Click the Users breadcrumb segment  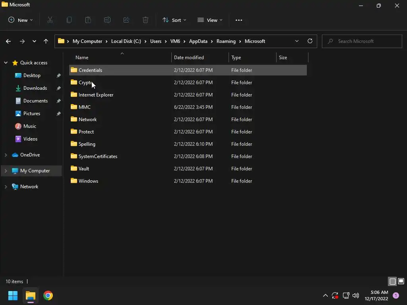[x=156, y=41]
